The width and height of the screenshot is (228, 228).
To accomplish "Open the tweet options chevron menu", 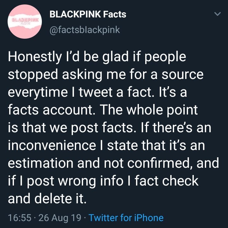I will pyautogui.click(x=218, y=14).
